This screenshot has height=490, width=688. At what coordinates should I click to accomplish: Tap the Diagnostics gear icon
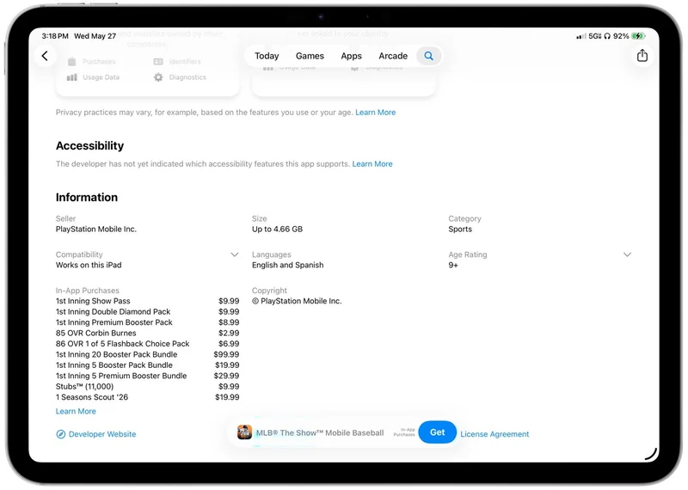coord(158,77)
